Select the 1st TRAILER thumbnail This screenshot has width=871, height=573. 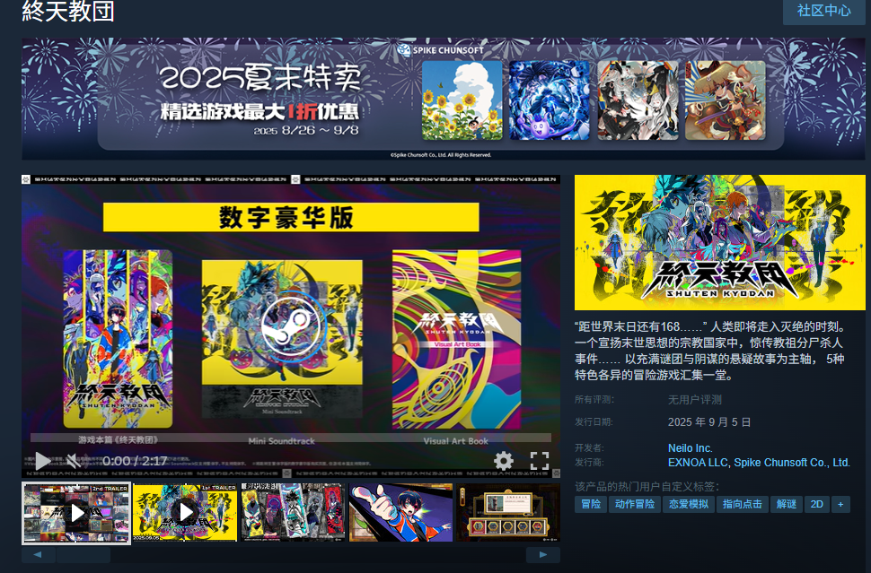coord(185,513)
